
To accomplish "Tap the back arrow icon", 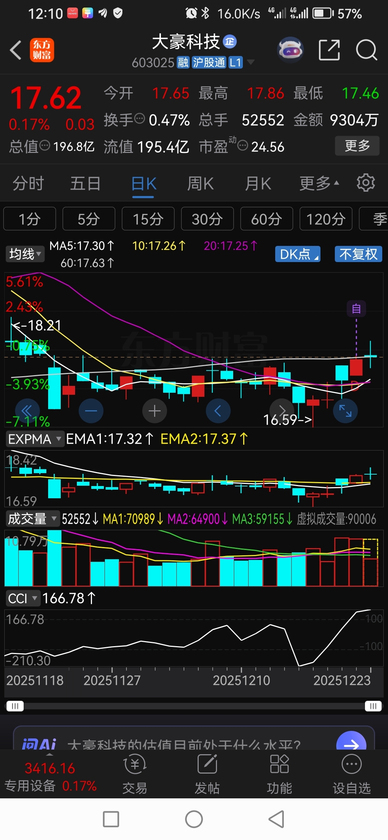I will tap(15, 50).
